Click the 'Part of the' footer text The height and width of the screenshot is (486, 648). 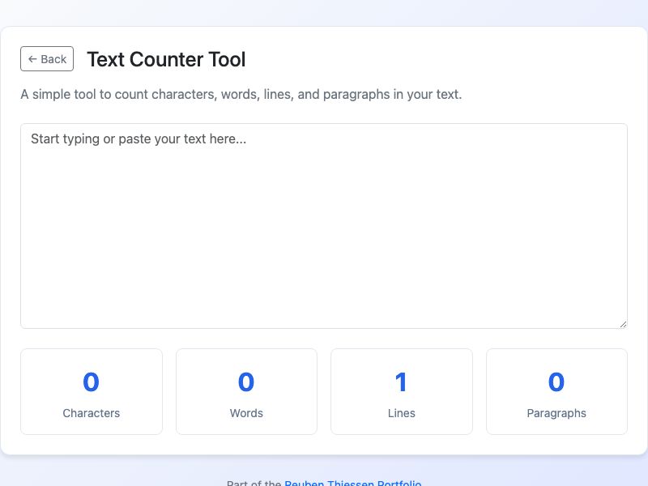click(x=254, y=483)
